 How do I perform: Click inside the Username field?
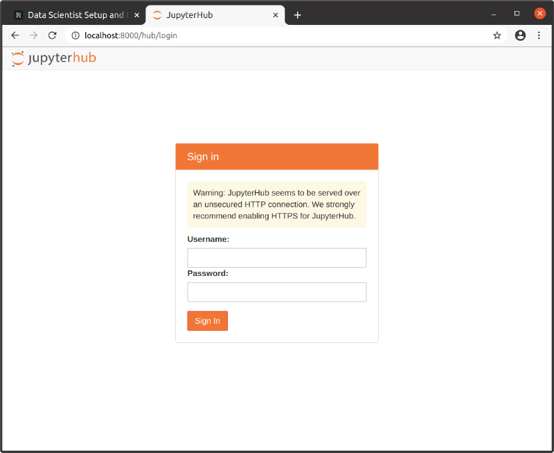click(276, 257)
